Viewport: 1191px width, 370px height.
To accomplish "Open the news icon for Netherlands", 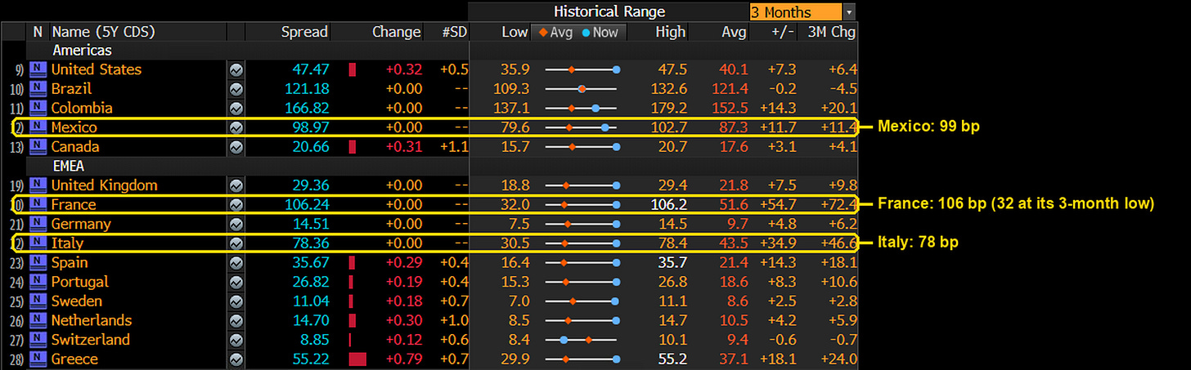I will [38, 321].
